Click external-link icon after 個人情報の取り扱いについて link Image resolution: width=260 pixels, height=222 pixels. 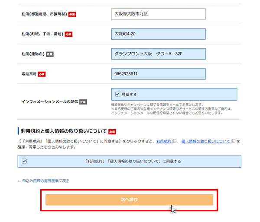pyautogui.click(x=234, y=141)
